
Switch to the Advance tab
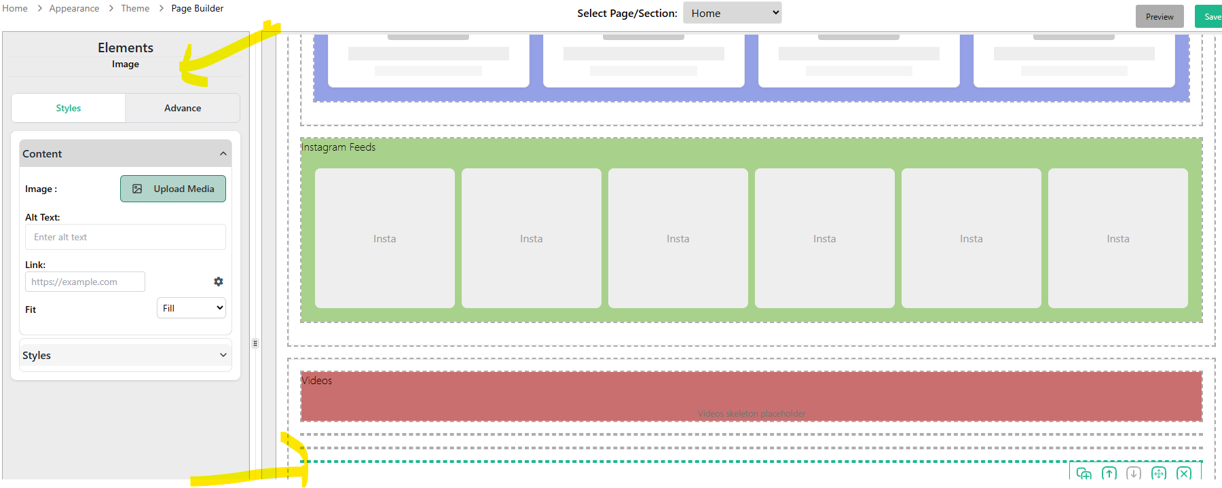pos(183,108)
